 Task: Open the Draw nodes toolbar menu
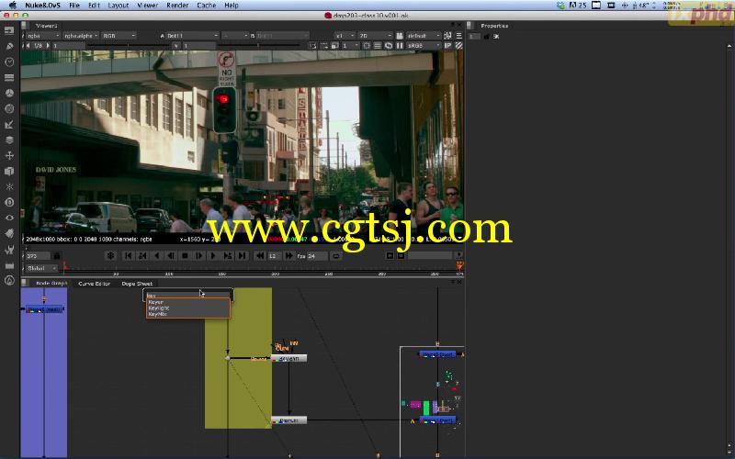click(9, 47)
